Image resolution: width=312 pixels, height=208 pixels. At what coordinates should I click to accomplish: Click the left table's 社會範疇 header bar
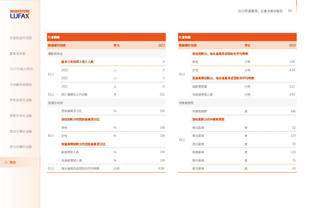click(x=106, y=37)
